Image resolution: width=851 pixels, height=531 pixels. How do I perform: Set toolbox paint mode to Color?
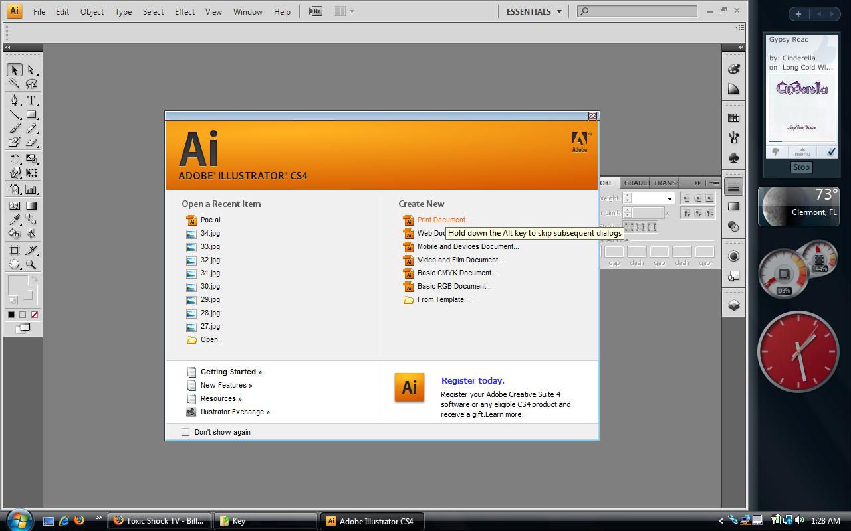point(11,315)
